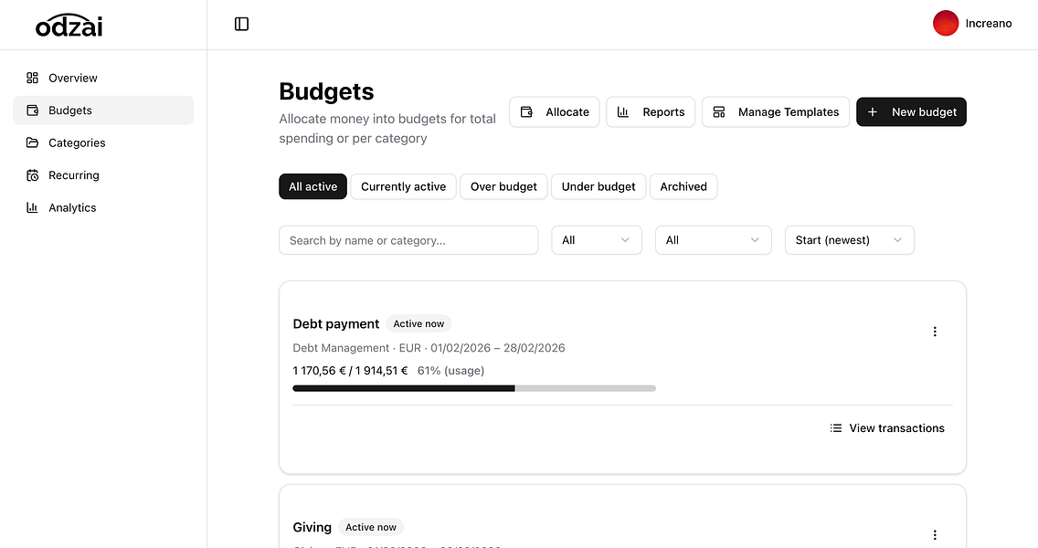
Task: Click the Active now badge on Giving
Action: pyautogui.click(x=371, y=528)
